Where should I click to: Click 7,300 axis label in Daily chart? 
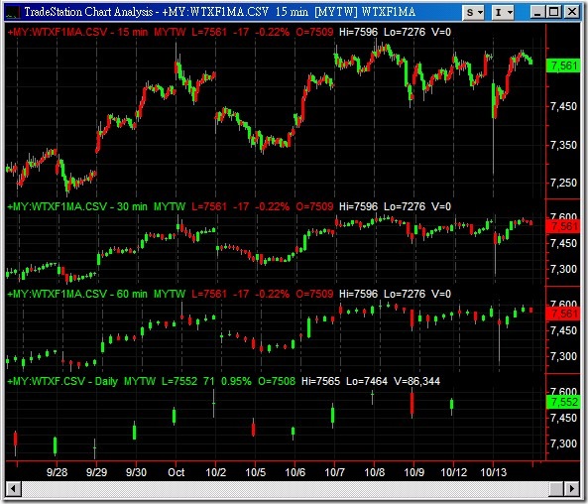pyautogui.click(x=563, y=443)
